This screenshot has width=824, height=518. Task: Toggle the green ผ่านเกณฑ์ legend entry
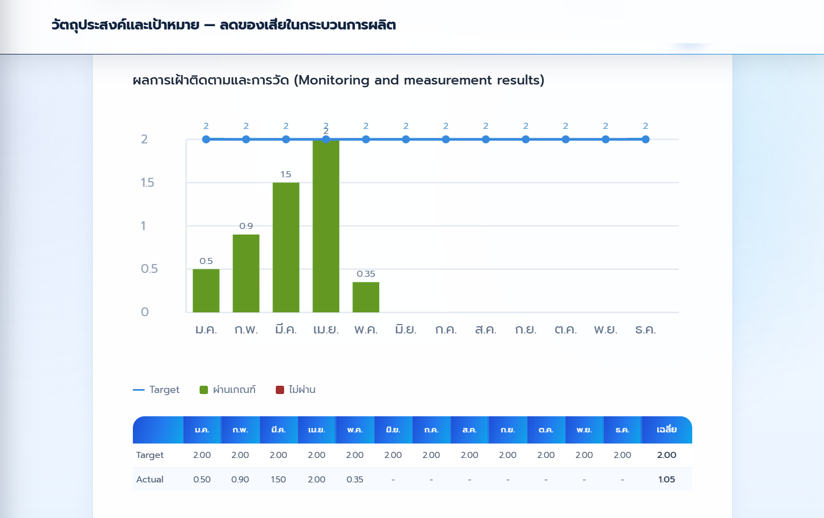click(227, 390)
